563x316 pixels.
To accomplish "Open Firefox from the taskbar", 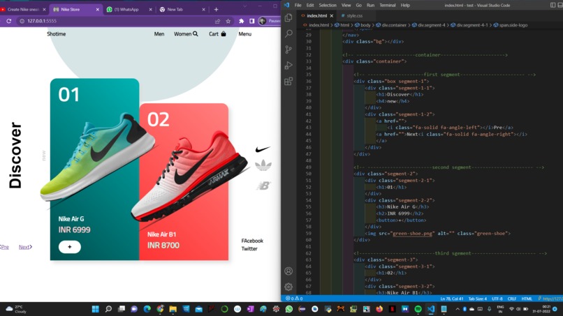I will 379,309.
